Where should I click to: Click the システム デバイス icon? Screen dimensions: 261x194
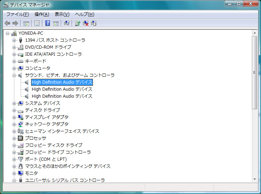tap(21, 103)
